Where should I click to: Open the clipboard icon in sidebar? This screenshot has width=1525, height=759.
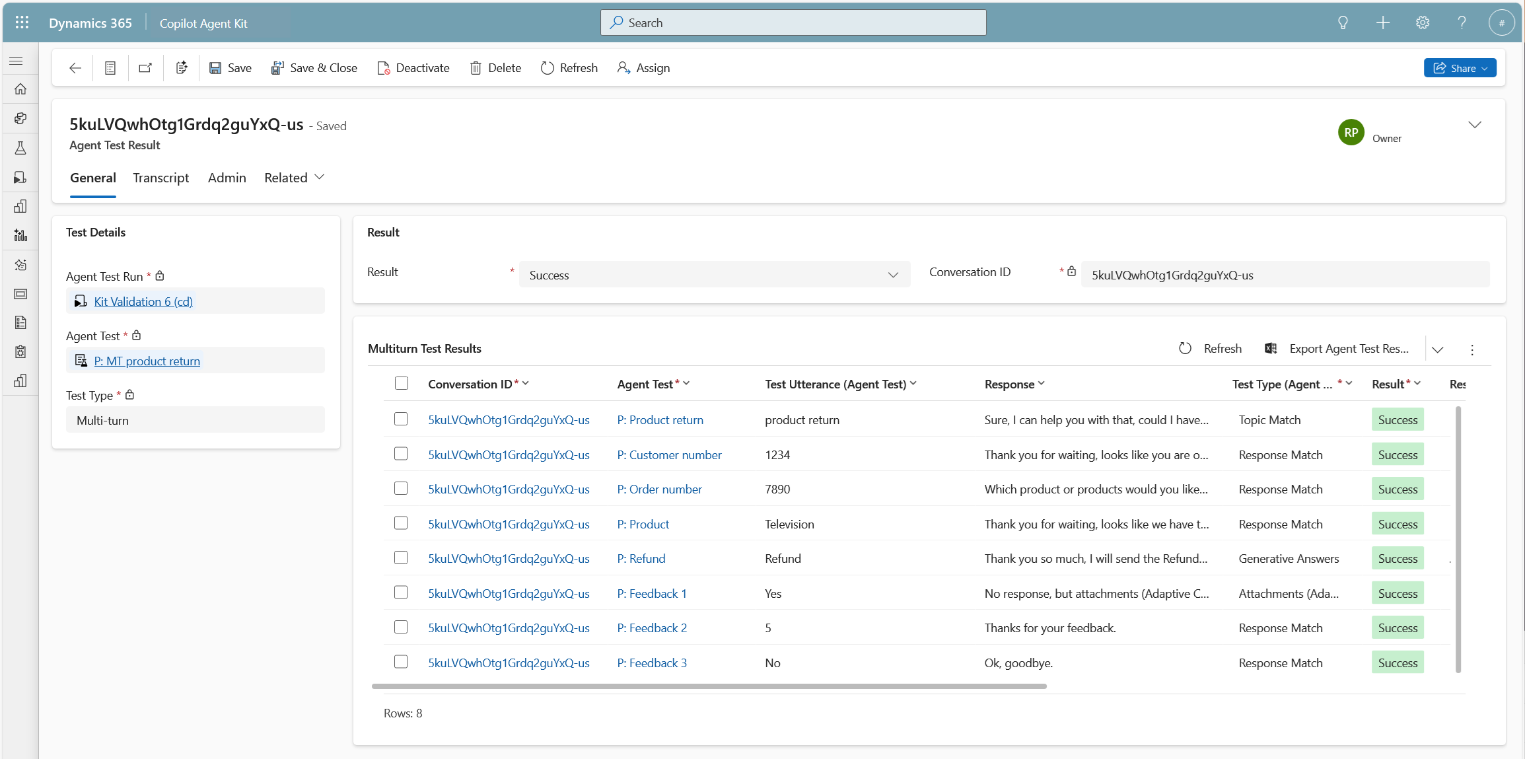20,351
